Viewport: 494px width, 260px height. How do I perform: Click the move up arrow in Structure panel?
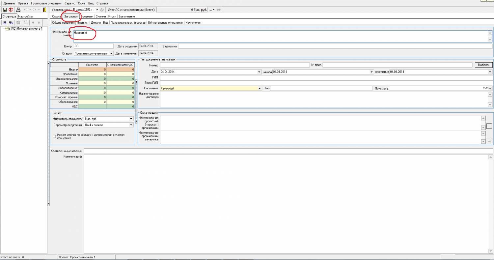tap(33, 22)
